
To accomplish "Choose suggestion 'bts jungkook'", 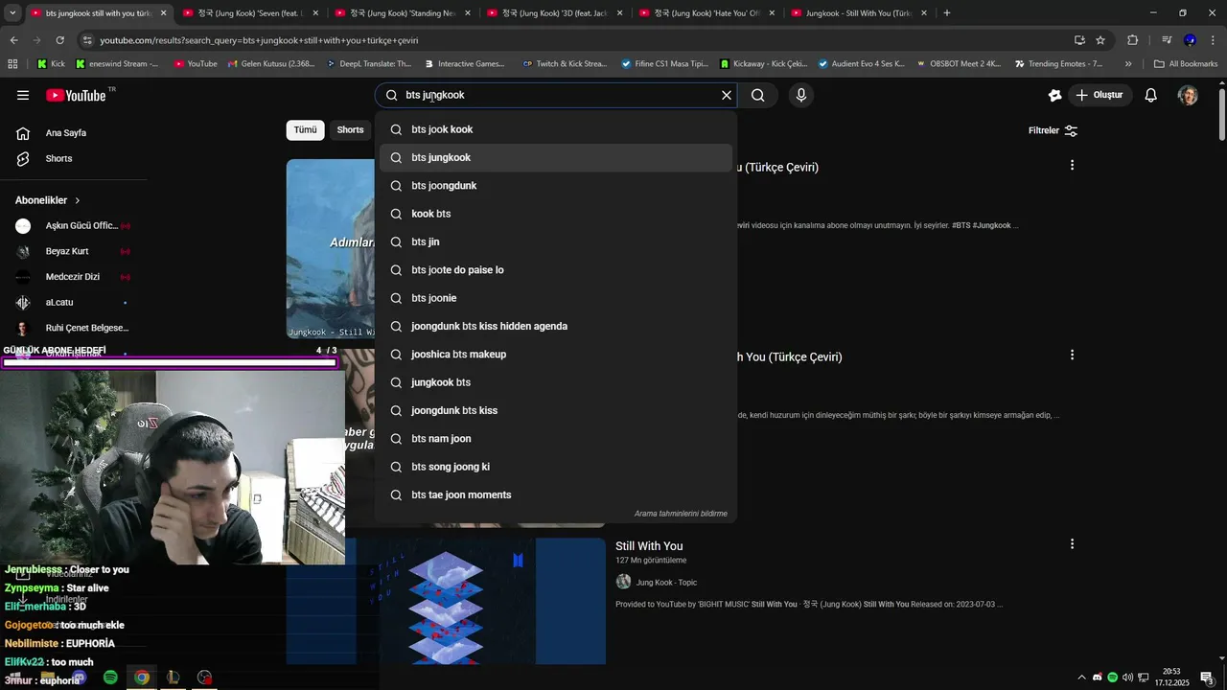I will (556, 157).
